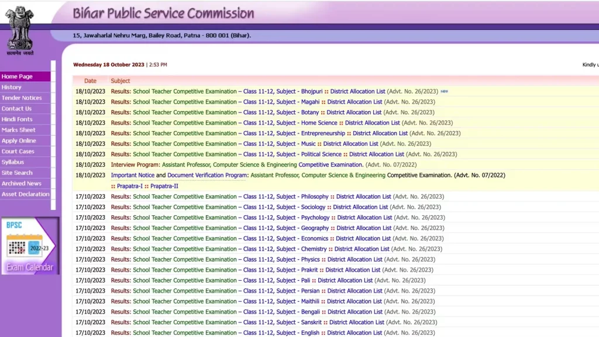Open Persian District Allocation List link

[x=355, y=291]
